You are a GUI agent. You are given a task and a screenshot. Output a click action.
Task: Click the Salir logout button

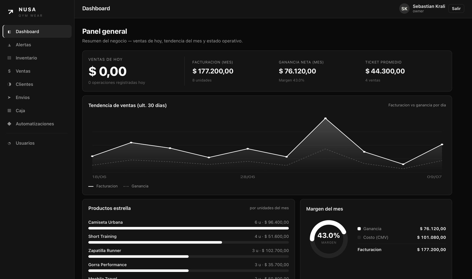(x=456, y=9)
